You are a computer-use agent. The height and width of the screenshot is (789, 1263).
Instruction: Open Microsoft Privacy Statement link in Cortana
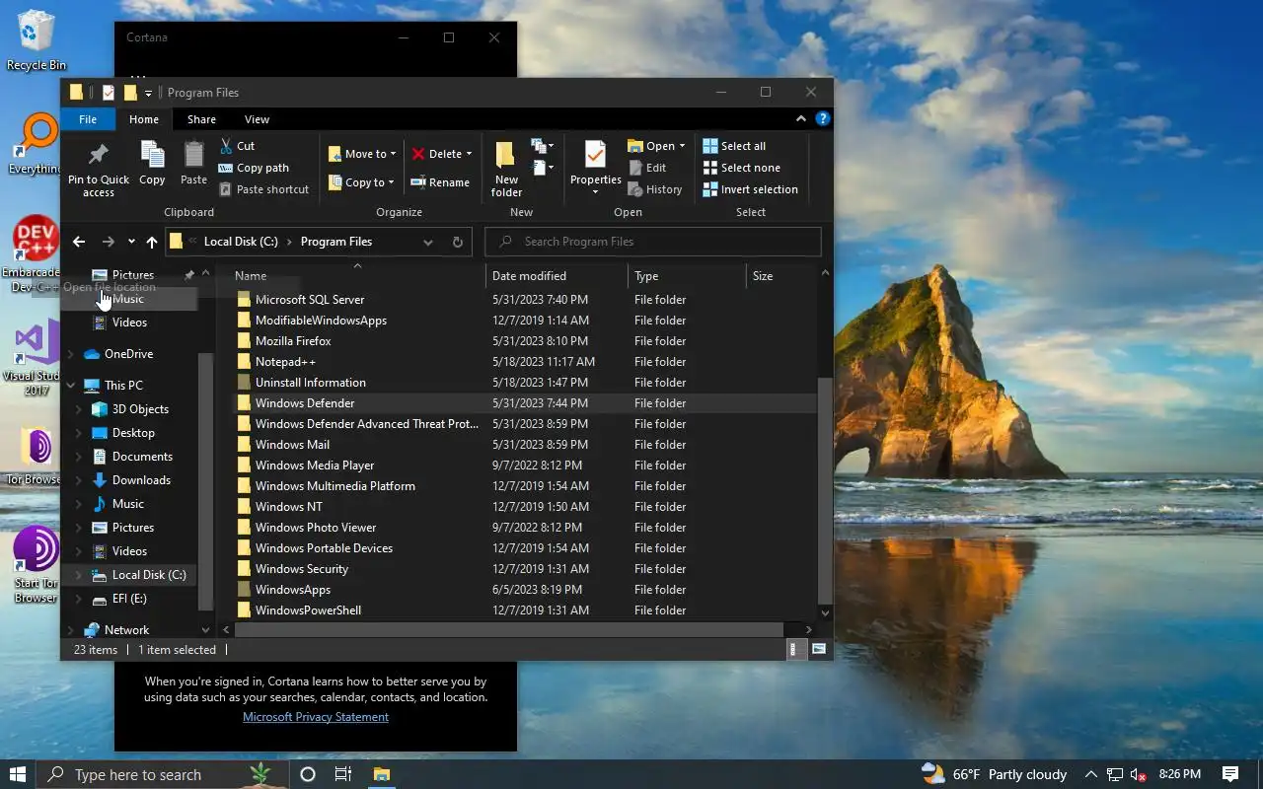coord(316,717)
